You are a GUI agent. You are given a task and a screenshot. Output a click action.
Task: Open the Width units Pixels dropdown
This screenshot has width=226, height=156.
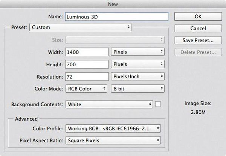coord(137,52)
